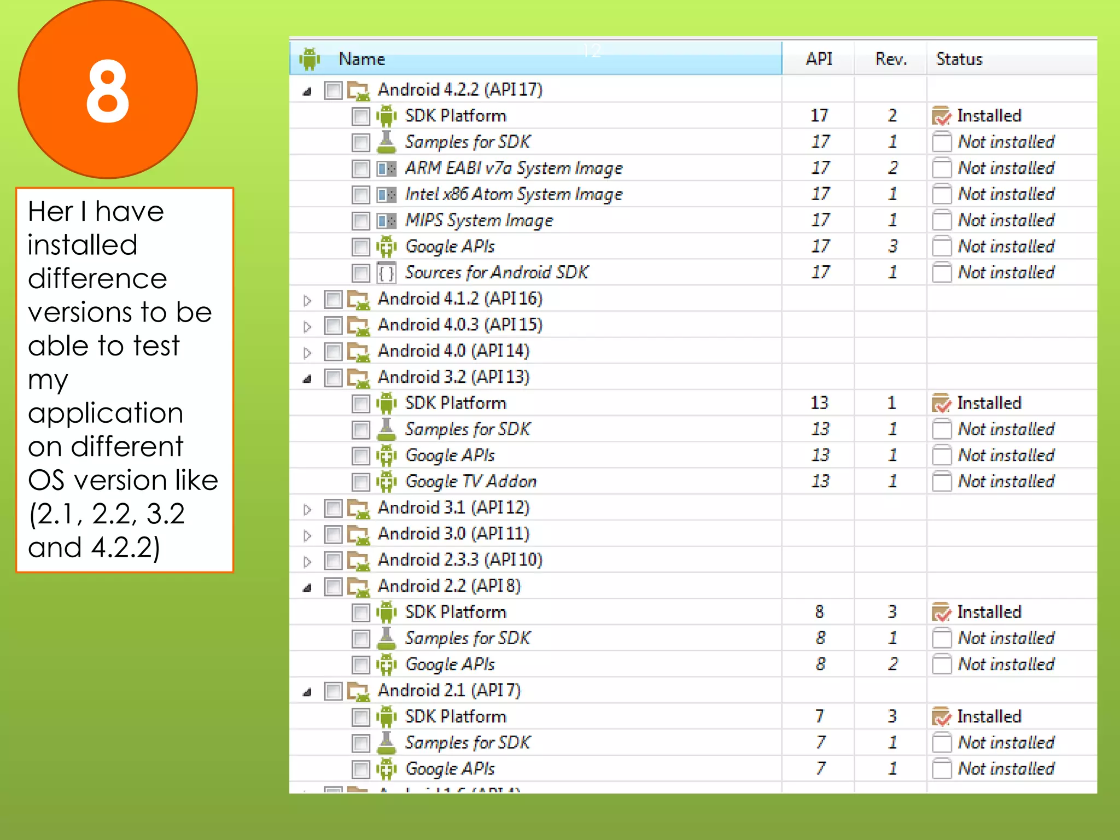Screen dimensions: 1120x840
Task: Click the folder icon beside Android 2.3.3 (API 10)
Action: click(x=359, y=561)
